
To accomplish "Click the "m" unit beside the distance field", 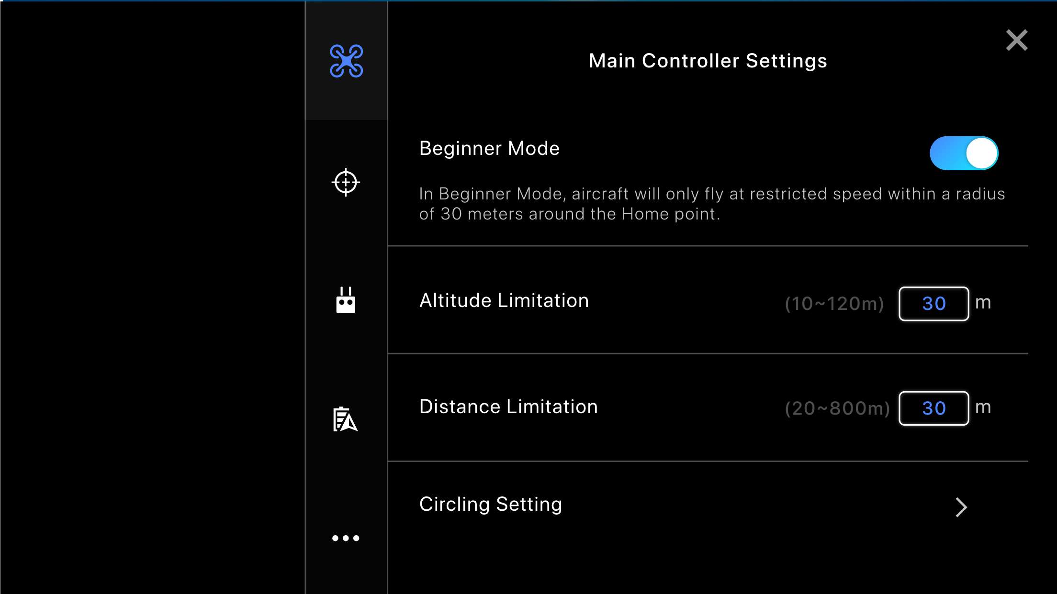I will point(983,407).
